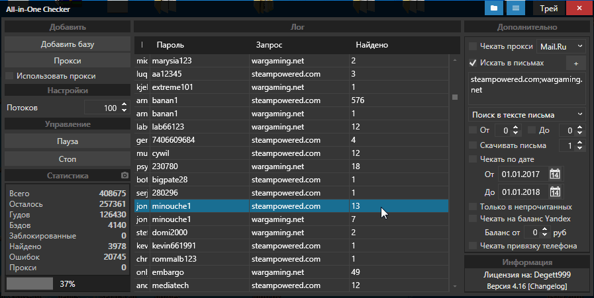The image size is (594, 298).
Task: Click the scroll-down arrow of the log list
Action: pos(454,286)
